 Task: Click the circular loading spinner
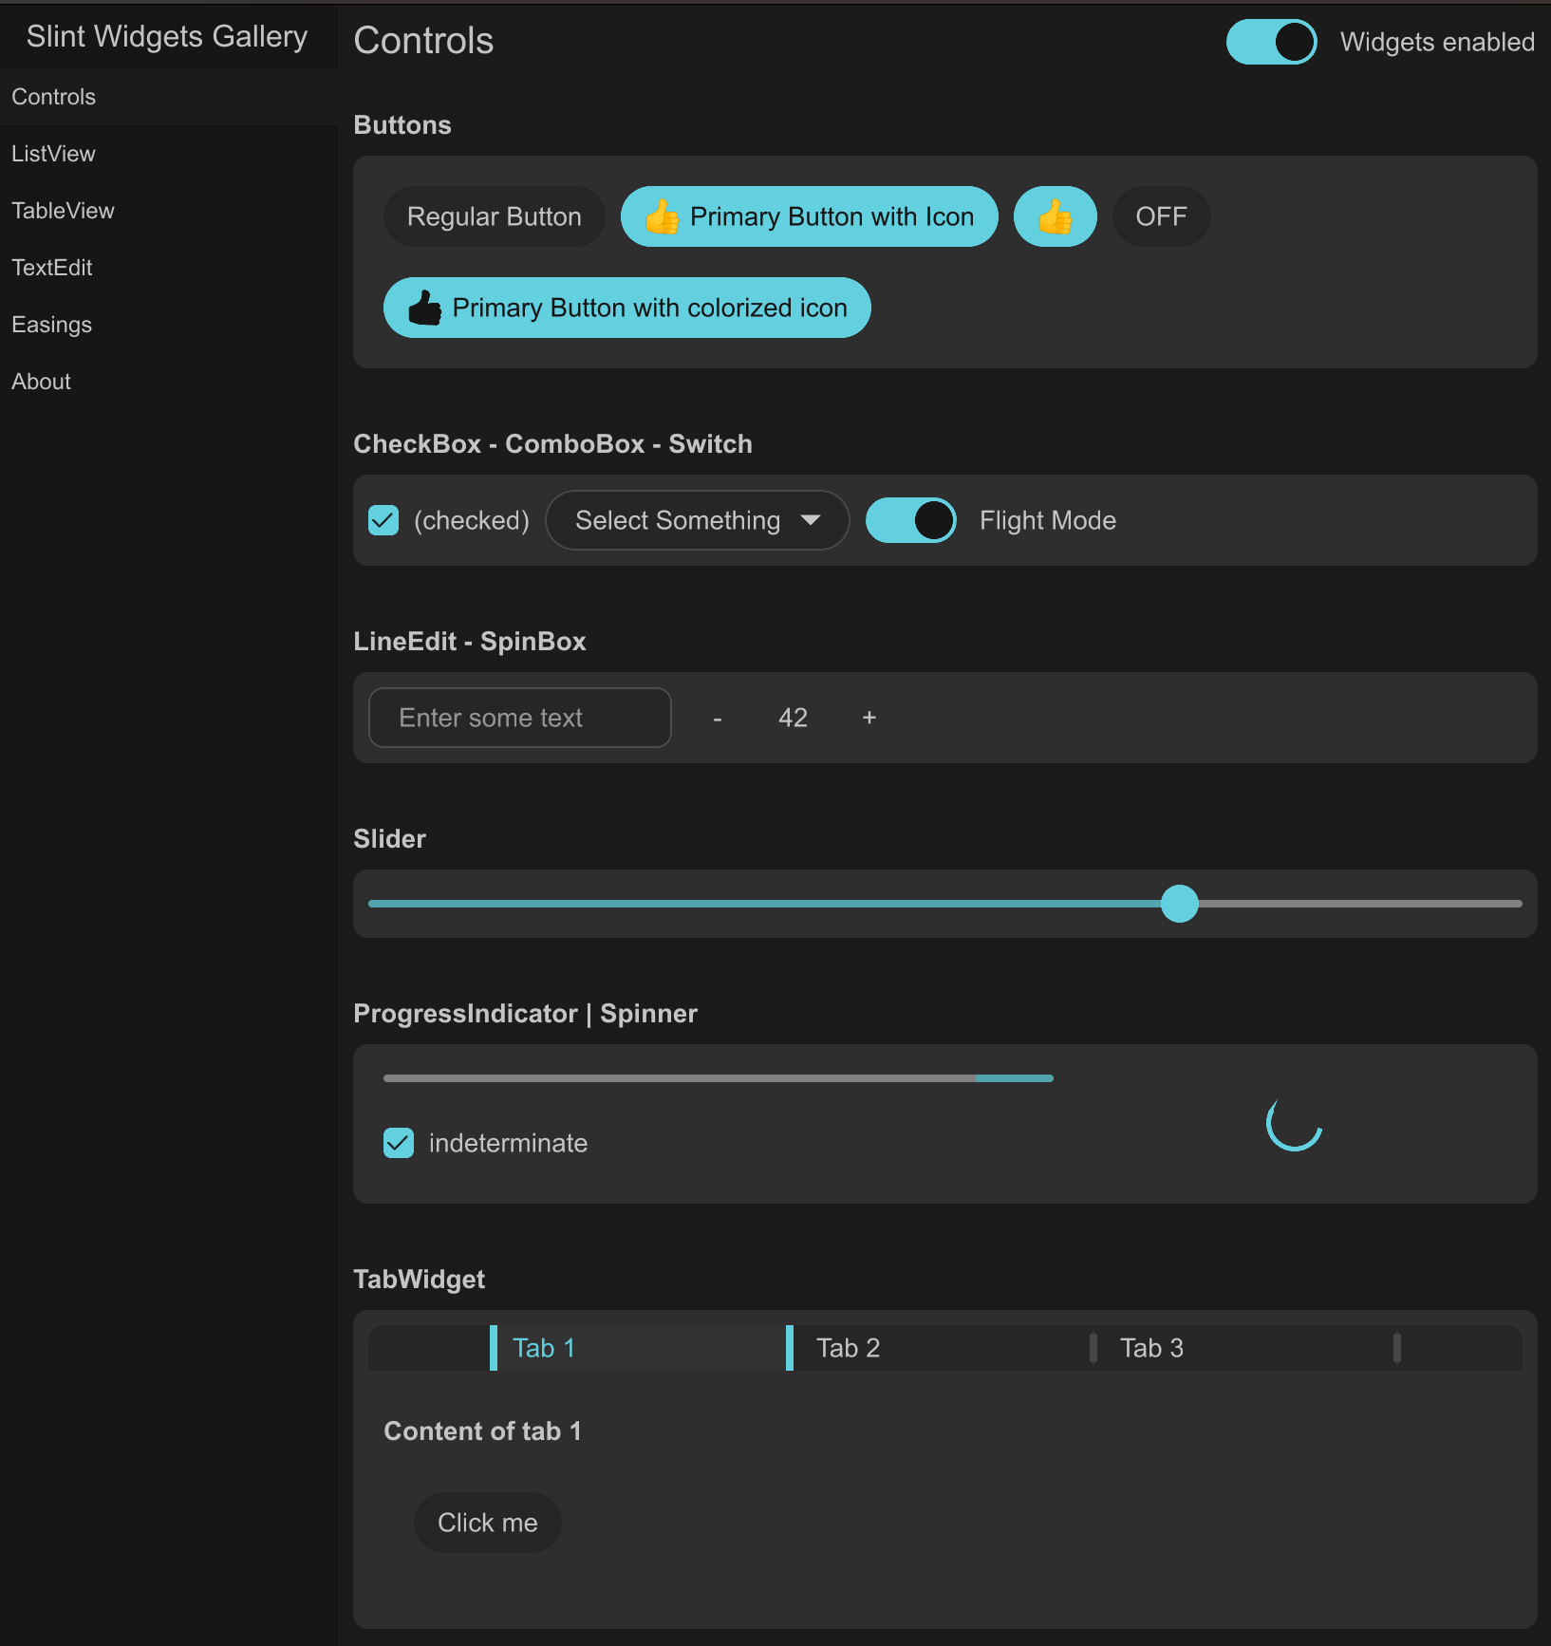pyautogui.click(x=1294, y=1124)
